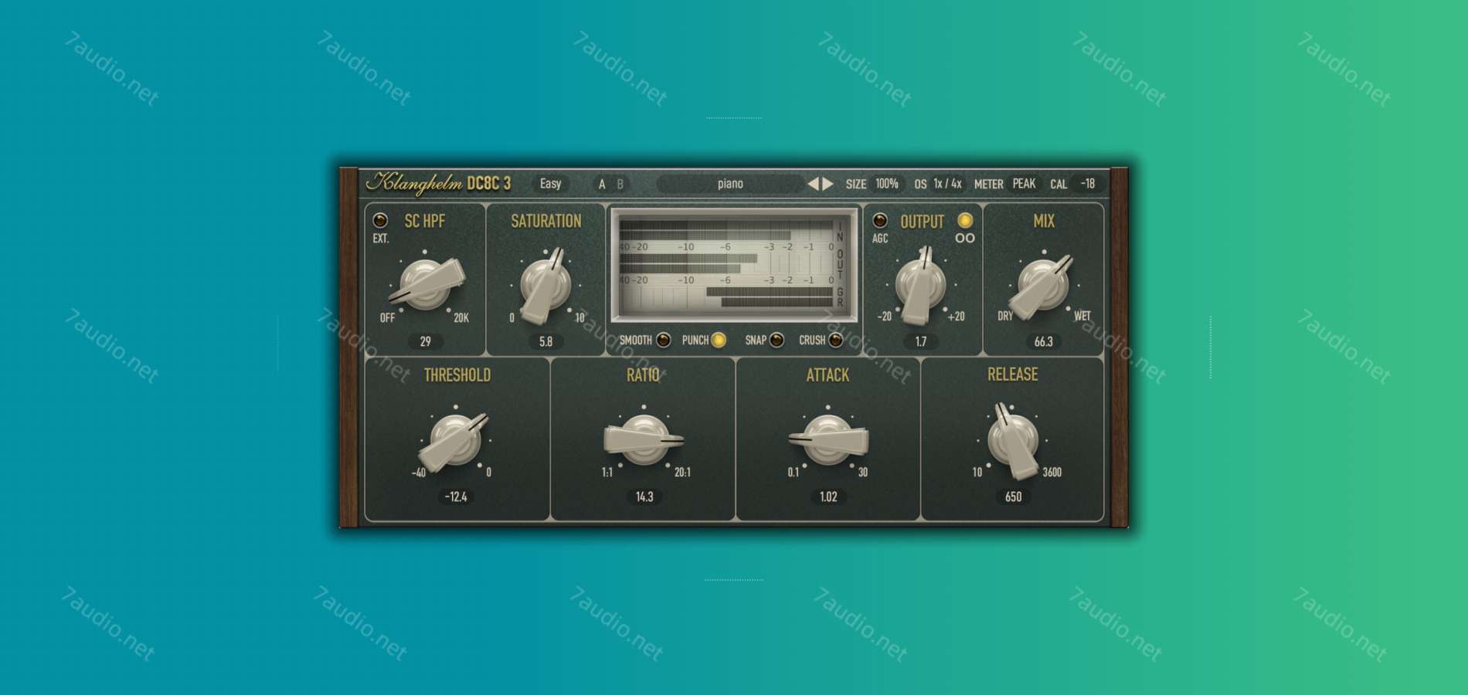Adjust the CAL -18 calibration value
1468x695 pixels.
1087,184
